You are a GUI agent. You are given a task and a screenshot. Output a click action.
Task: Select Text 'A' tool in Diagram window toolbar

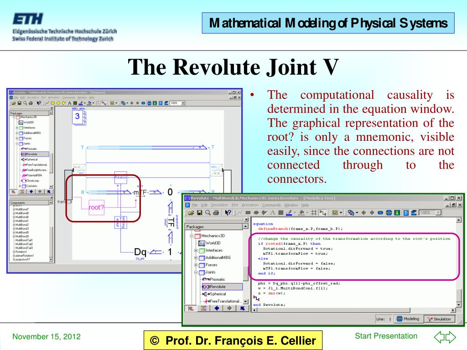pyautogui.click(x=69, y=103)
